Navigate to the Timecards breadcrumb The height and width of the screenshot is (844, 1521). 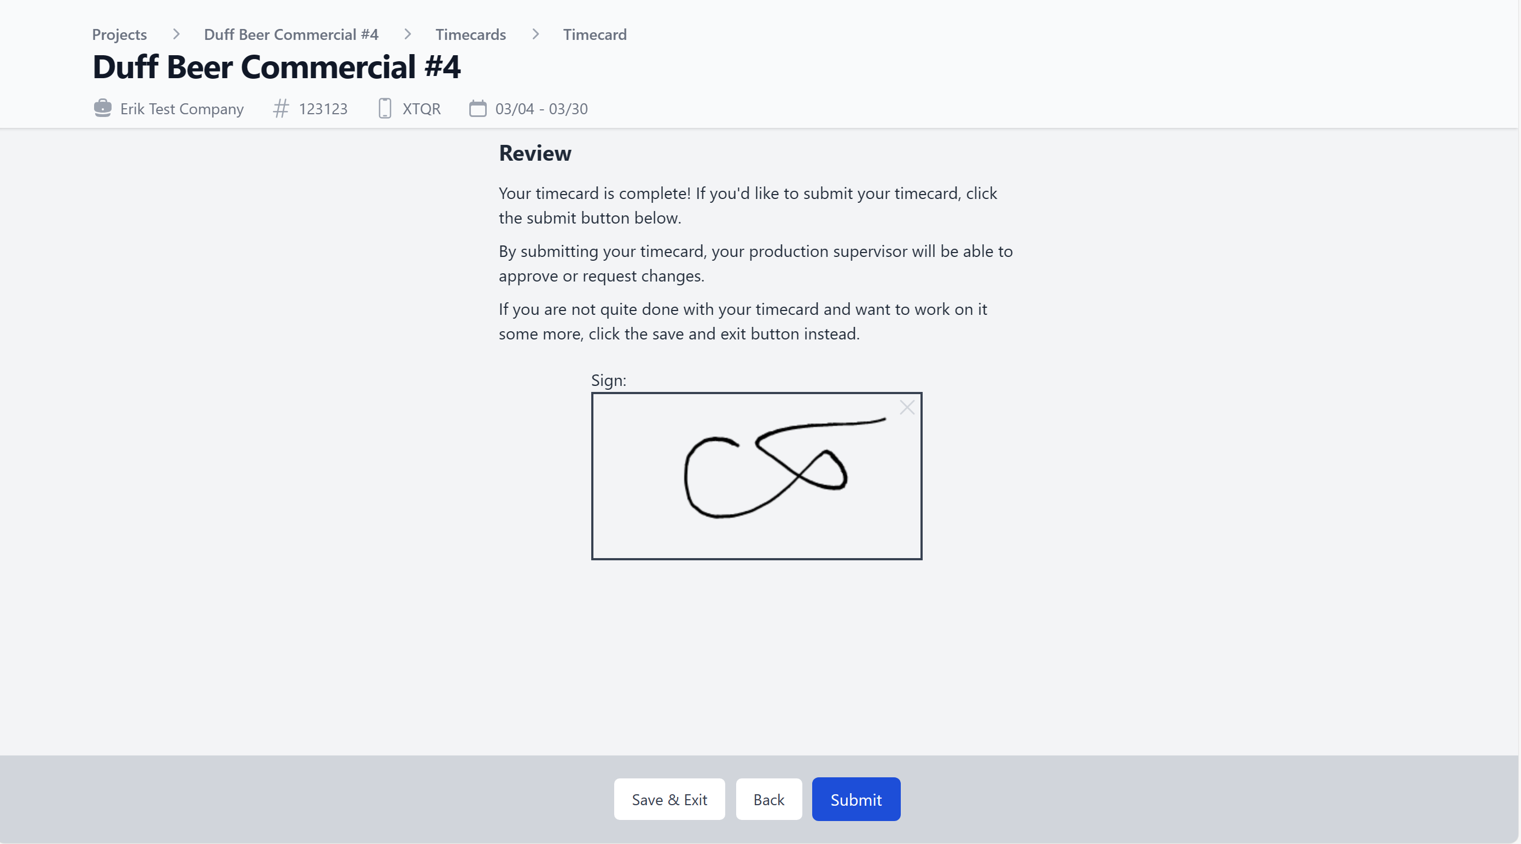470,34
